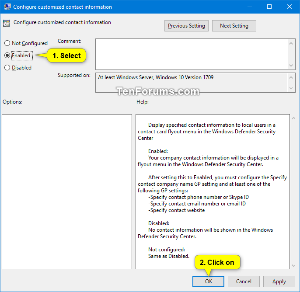Image resolution: width=300 pixels, height=292 pixels.
Task: Click Help pane scroll down arrow
Action: [x=294, y=266]
